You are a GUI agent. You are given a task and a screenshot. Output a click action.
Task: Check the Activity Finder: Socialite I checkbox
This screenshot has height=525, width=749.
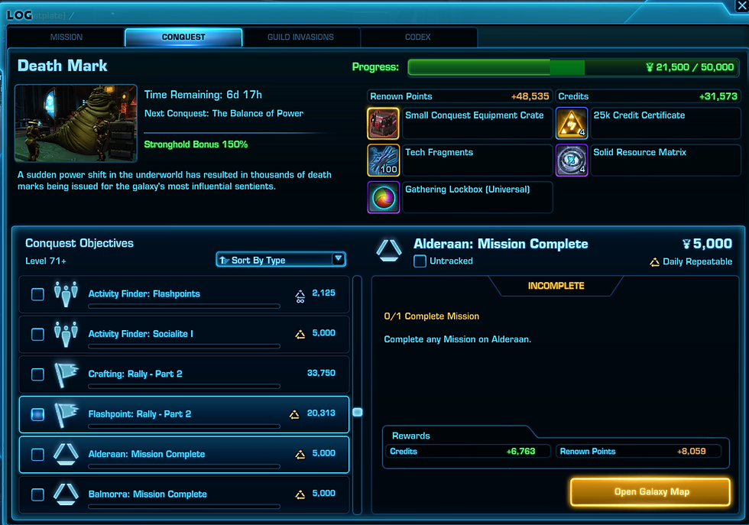37,334
